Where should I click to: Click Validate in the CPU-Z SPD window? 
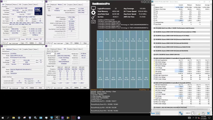coord(76,88)
